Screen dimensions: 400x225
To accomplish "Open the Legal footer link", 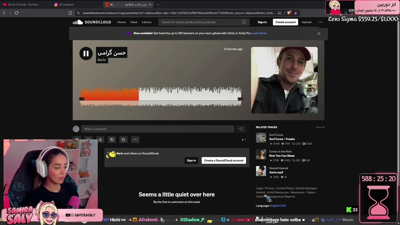I will pyautogui.click(x=259, y=188).
